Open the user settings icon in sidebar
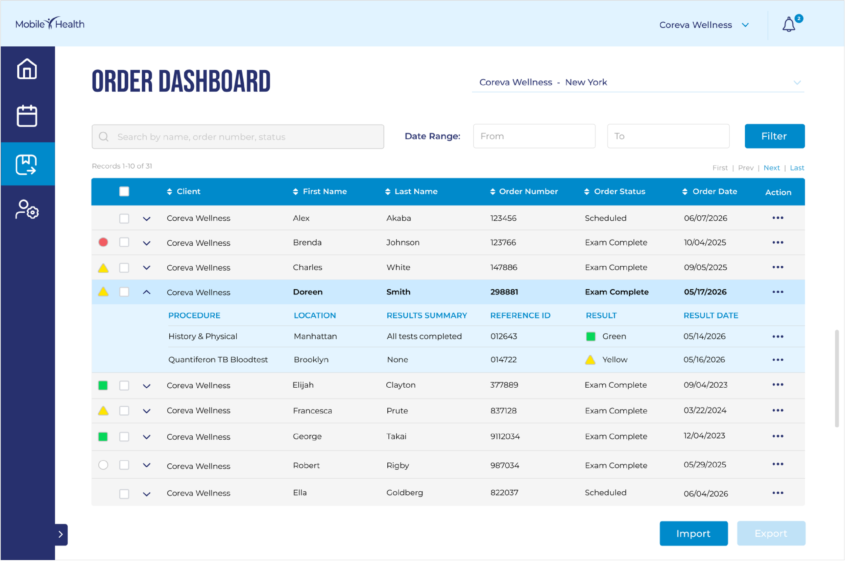 click(27, 209)
